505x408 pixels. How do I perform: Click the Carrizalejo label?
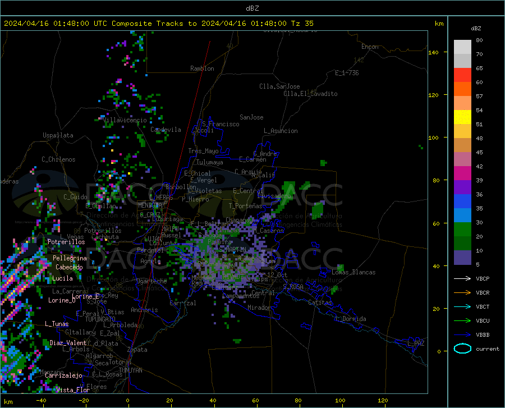(x=63, y=375)
